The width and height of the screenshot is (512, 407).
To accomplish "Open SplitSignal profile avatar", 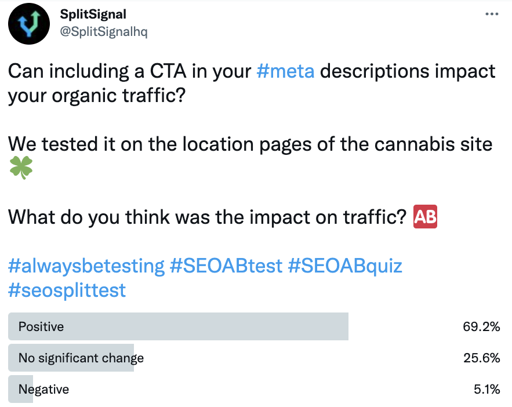I will [29, 24].
